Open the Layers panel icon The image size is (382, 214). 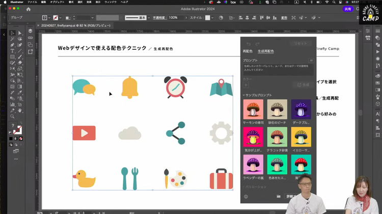click(30, 31)
